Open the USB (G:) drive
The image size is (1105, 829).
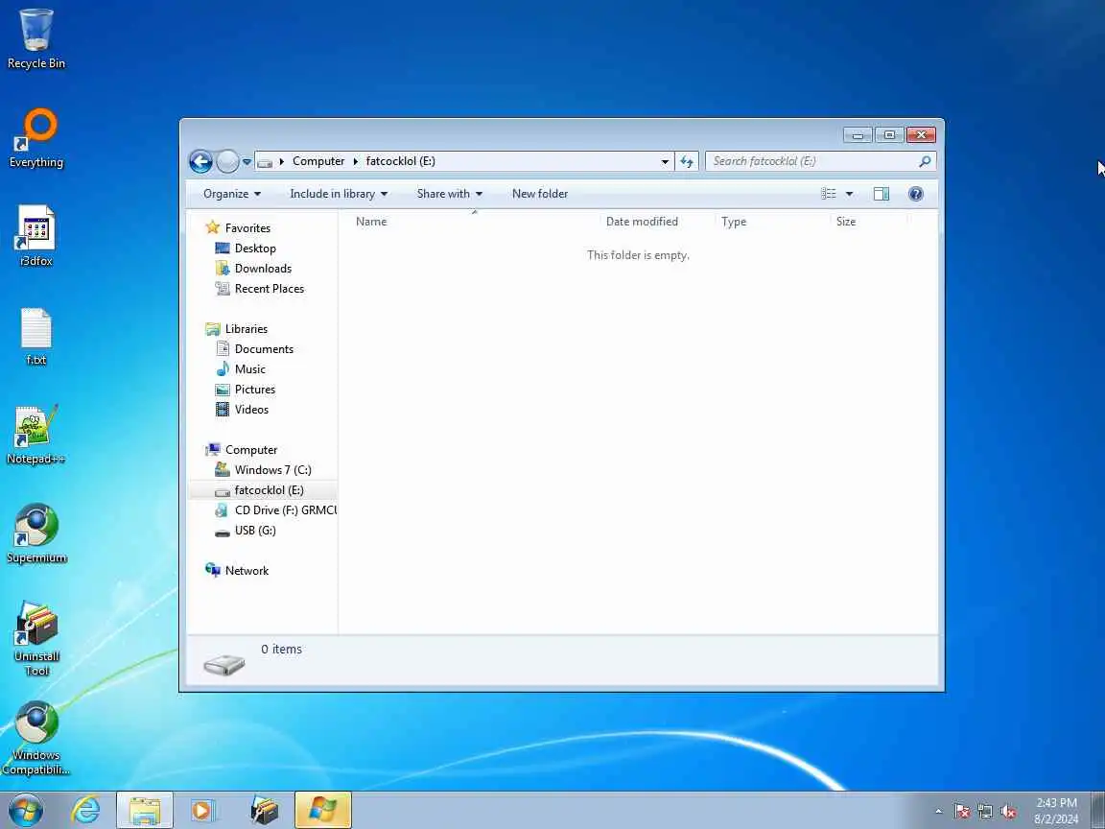246,530
